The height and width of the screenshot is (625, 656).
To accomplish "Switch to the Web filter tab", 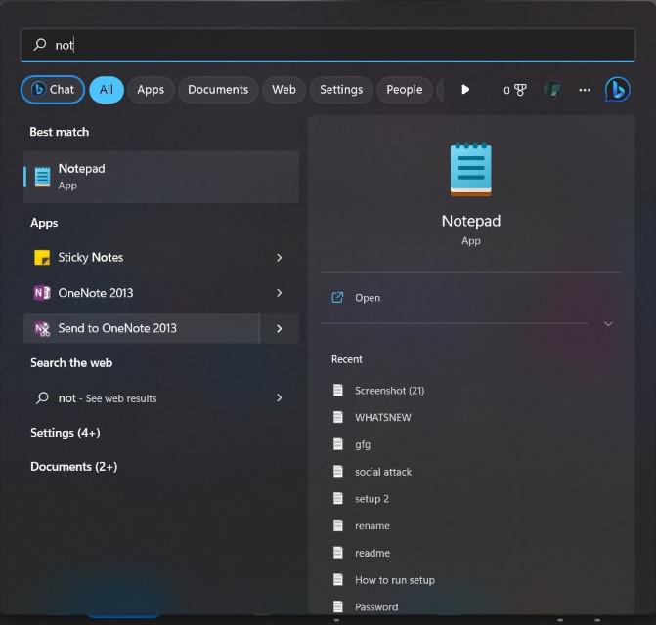I will coord(284,90).
